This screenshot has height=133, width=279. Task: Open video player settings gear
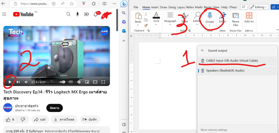point(79,82)
